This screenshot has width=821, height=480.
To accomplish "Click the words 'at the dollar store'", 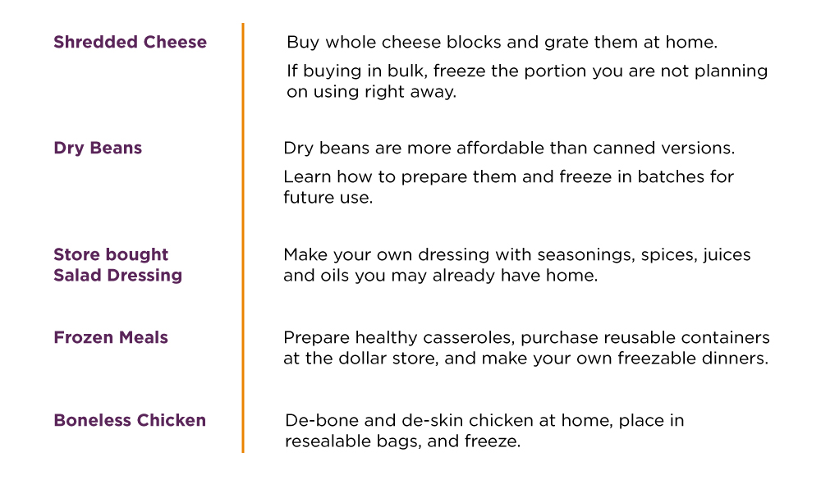I will [x=360, y=359].
